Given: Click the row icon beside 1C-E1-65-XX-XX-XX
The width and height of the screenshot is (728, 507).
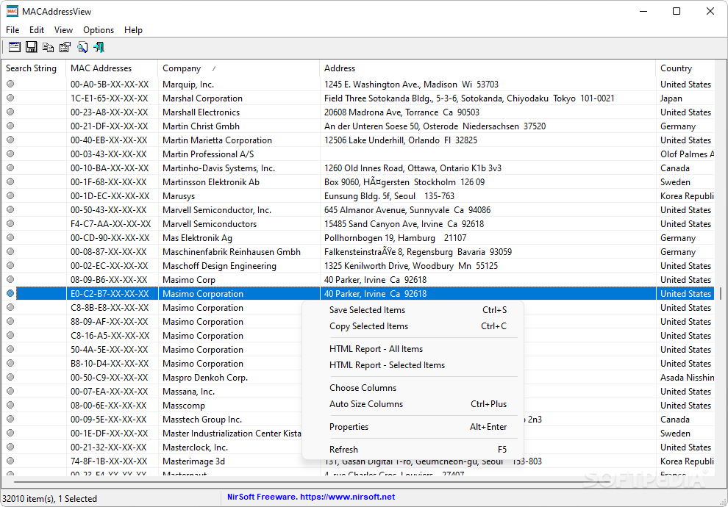Looking at the screenshot, I should (x=10, y=98).
